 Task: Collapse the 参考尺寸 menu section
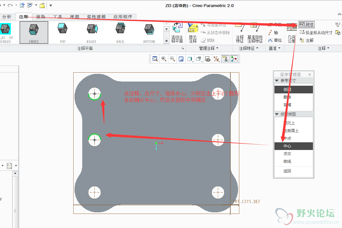pyautogui.click(x=277, y=81)
